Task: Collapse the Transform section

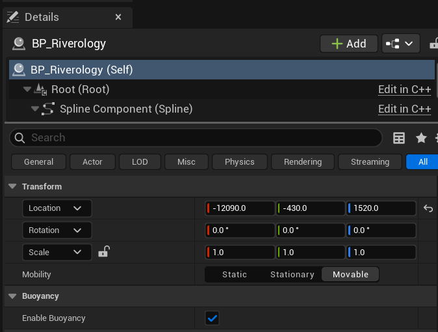Action: [12, 186]
